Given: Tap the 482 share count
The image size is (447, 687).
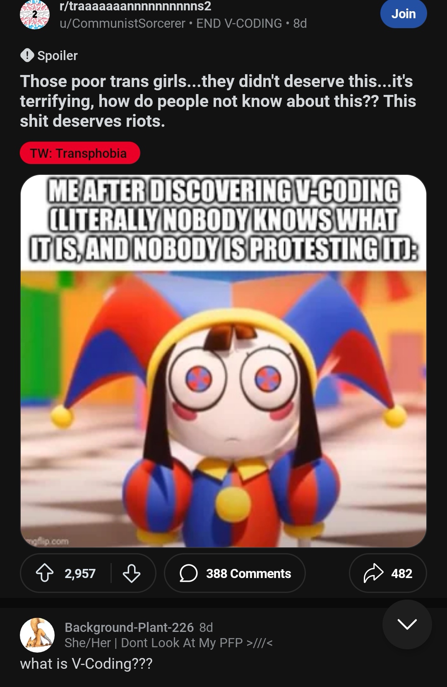Looking at the screenshot, I should point(401,573).
